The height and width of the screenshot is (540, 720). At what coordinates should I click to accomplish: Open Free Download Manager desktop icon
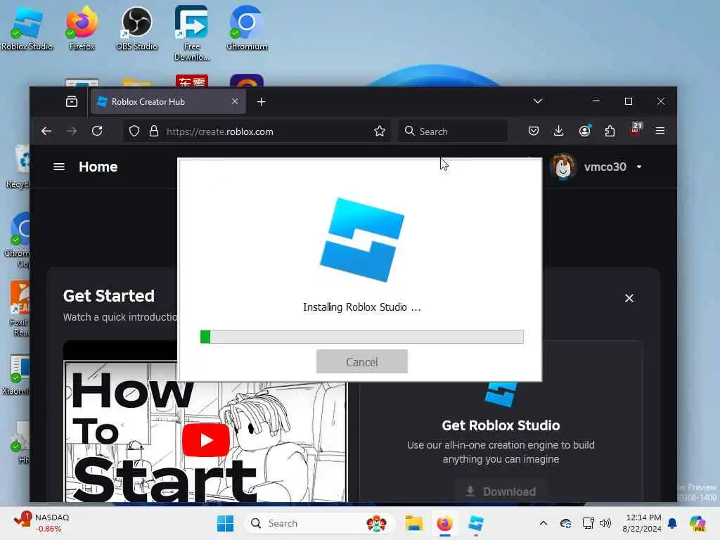[191, 33]
